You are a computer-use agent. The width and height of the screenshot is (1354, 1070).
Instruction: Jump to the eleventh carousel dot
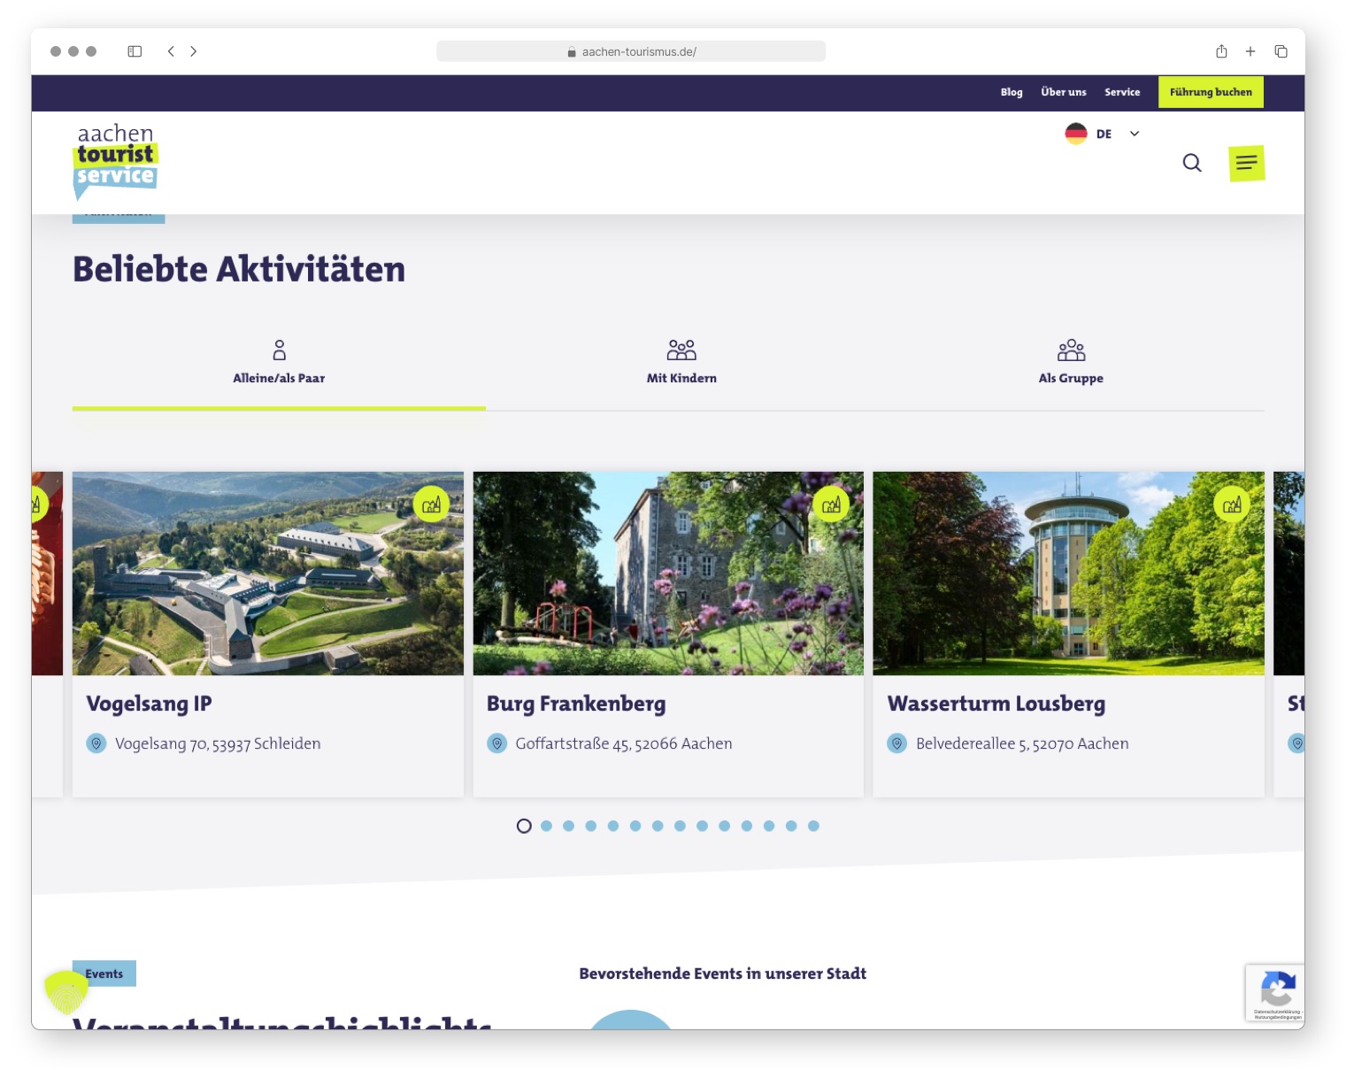tap(747, 826)
